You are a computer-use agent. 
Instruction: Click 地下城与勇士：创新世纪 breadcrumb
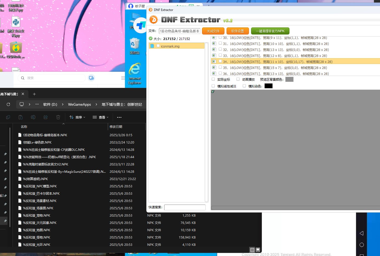tap(122, 104)
